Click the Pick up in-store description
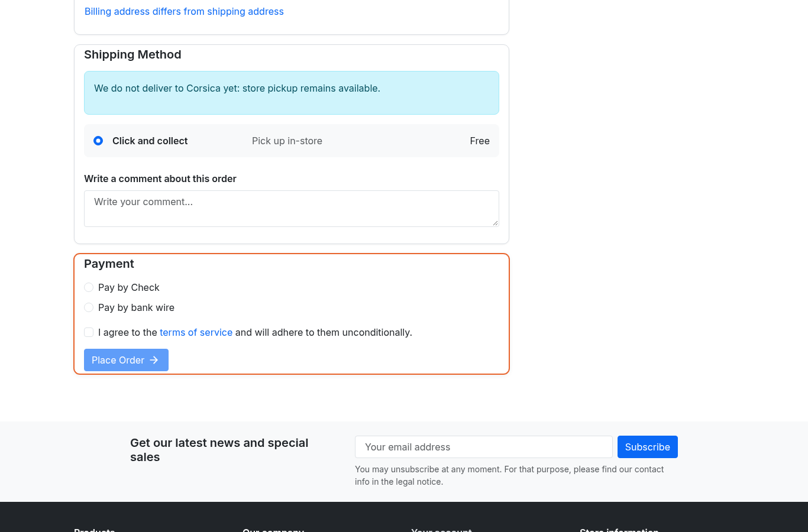808x532 pixels. [287, 141]
